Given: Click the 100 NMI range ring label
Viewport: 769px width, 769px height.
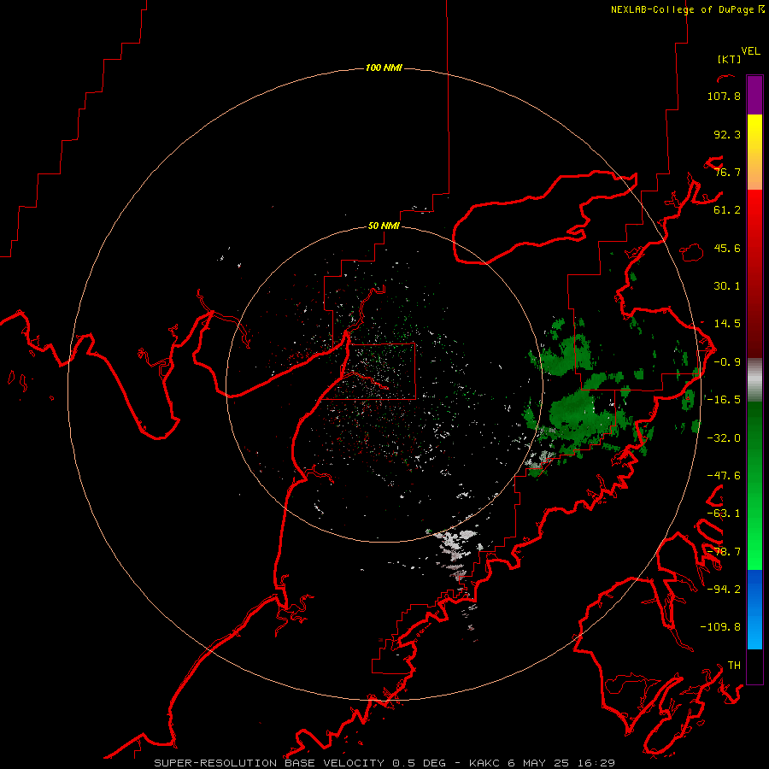Looking at the screenshot, I should click(384, 68).
